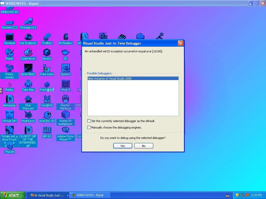Image resolution: width=266 pixels, height=199 pixels.
Task: Open the Puke Data desktop icon
Action: click(x=47, y=70)
